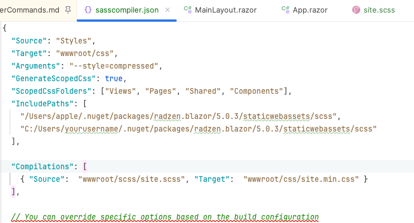
Task: Click the "wwwroot/css" value
Action: click(85, 54)
